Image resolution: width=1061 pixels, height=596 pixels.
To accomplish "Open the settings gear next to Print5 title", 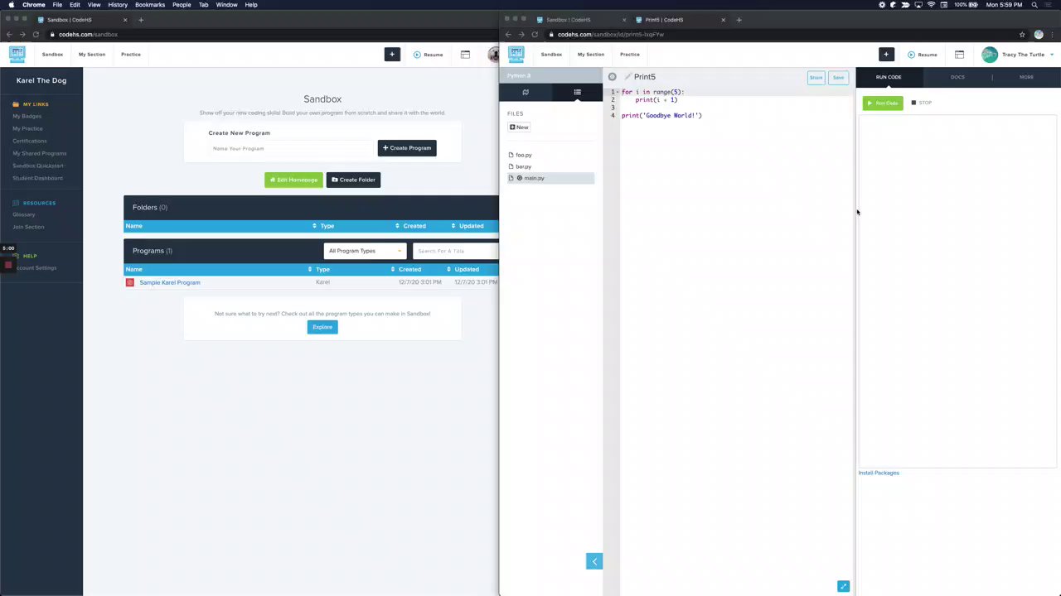I will (x=613, y=77).
